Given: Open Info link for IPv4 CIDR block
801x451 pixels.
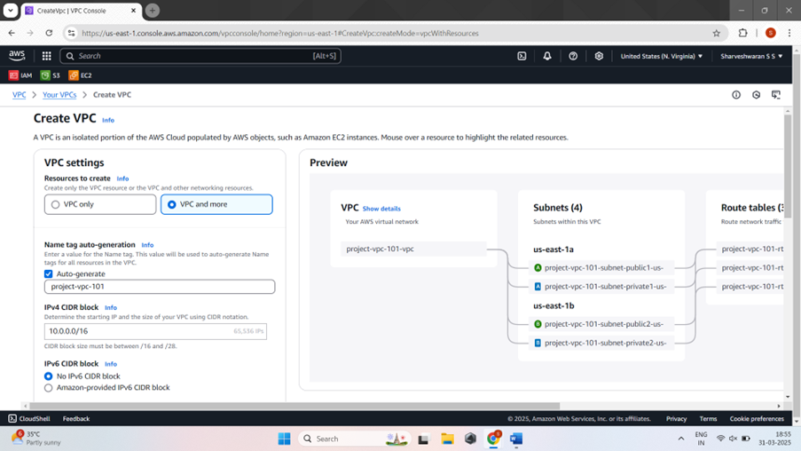Looking at the screenshot, I should [110, 308].
